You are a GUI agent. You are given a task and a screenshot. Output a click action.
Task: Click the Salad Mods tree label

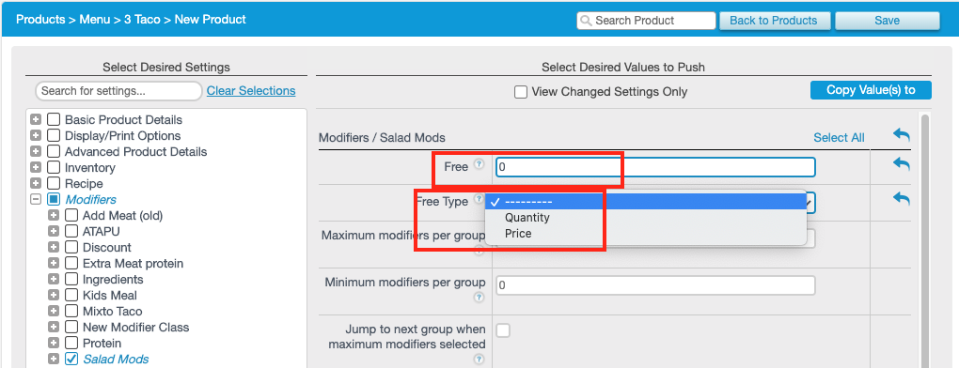pyautogui.click(x=116, y=360)
